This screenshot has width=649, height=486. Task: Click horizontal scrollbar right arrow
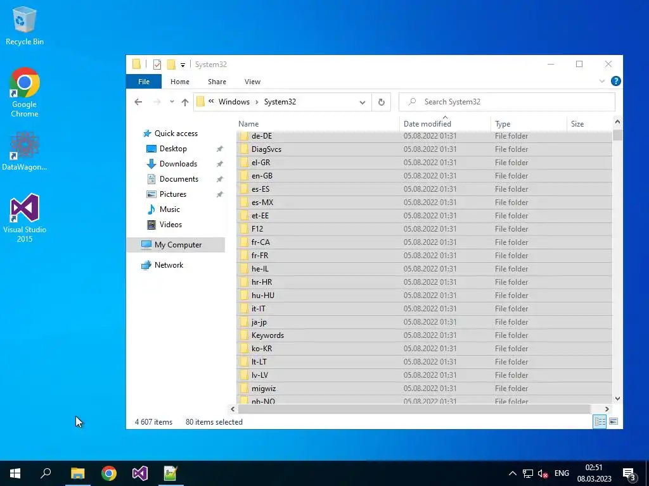click(x=607, y=409)
